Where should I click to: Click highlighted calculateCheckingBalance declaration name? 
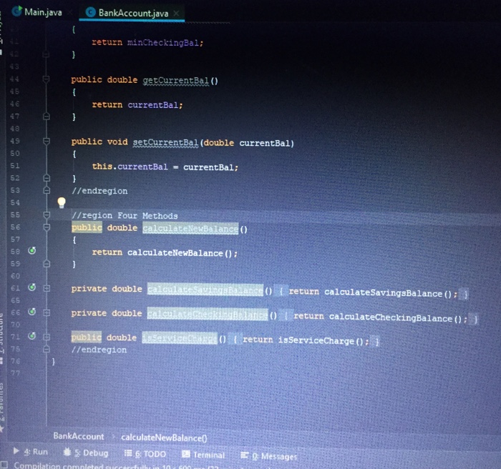(x=208, y=315)
